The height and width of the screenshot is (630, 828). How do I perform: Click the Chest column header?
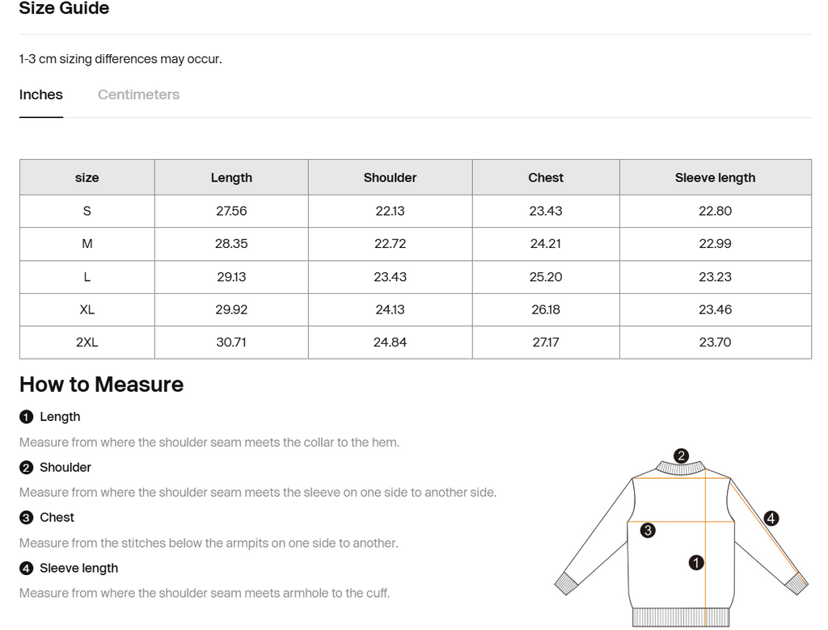coord(546,178)
